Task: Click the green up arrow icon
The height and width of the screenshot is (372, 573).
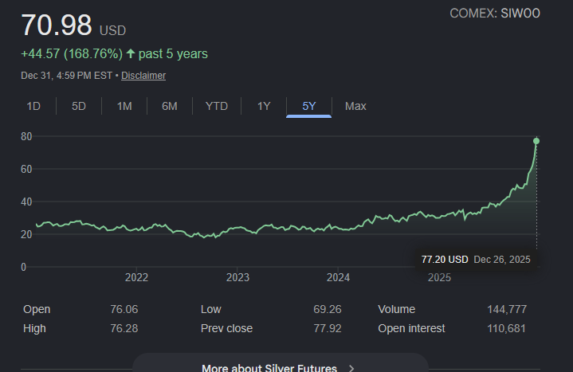Action: click(x=131, y=53)
